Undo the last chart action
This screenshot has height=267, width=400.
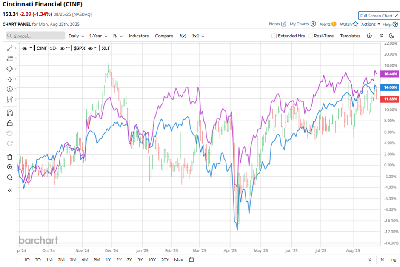tap(10, 133)
